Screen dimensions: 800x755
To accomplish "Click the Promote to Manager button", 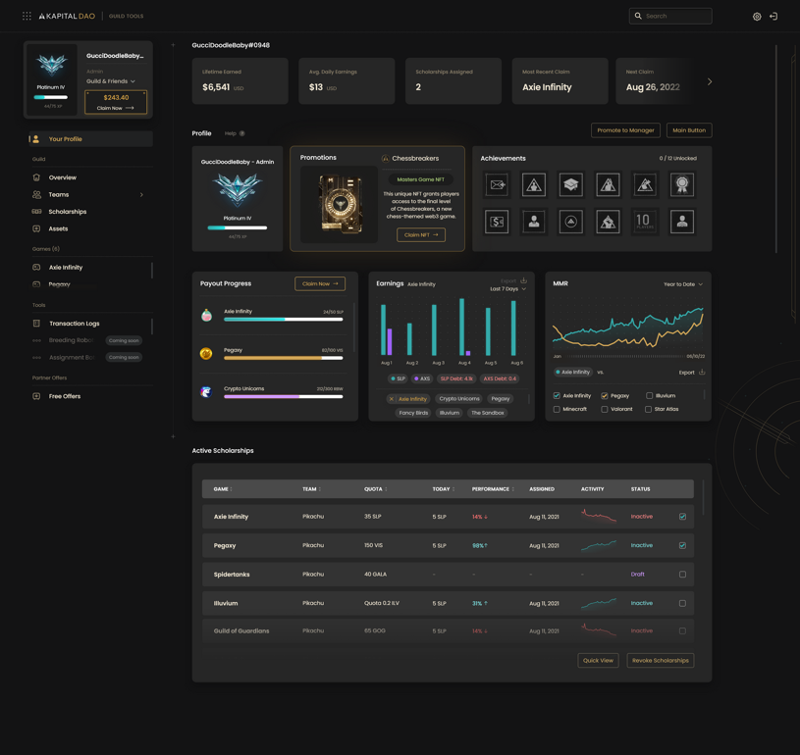I will tap(625, 130).
